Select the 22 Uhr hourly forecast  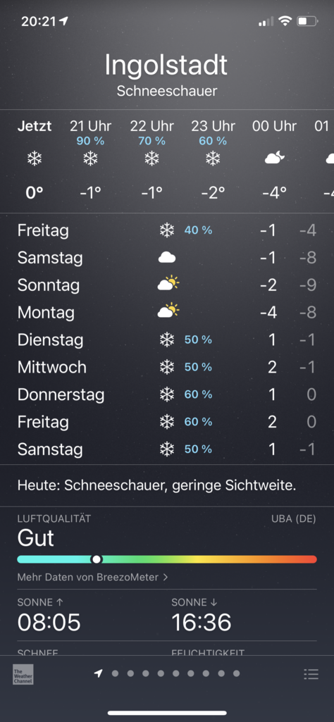[x=151, y=160]
